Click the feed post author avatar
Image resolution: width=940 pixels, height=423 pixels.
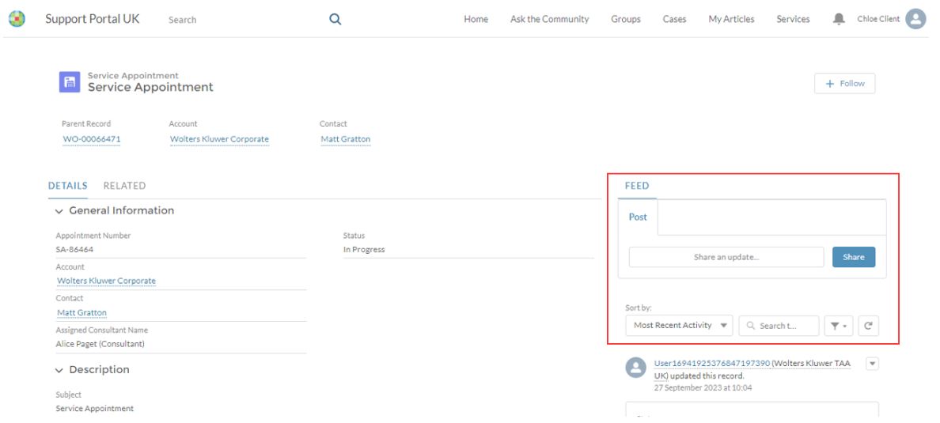[x=635, y=368]
